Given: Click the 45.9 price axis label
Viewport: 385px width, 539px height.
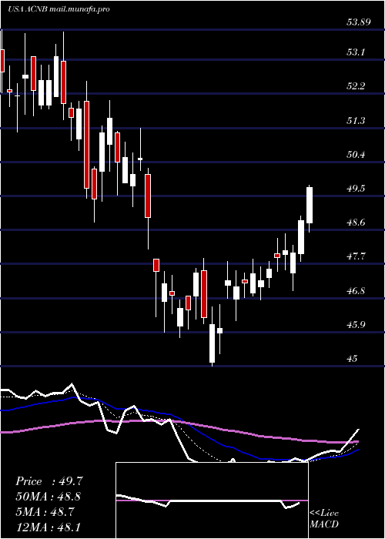Looking at the screenshot, I should pyautogui.click(x=357, y=325).
